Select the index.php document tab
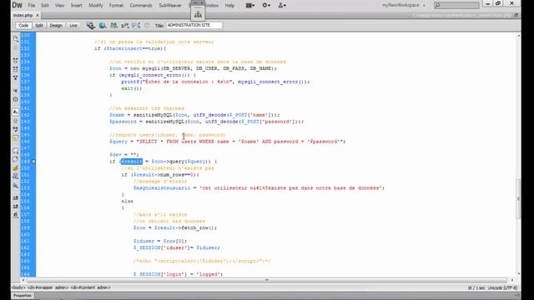This screenshot has width=534, height=300. [23, 15]
